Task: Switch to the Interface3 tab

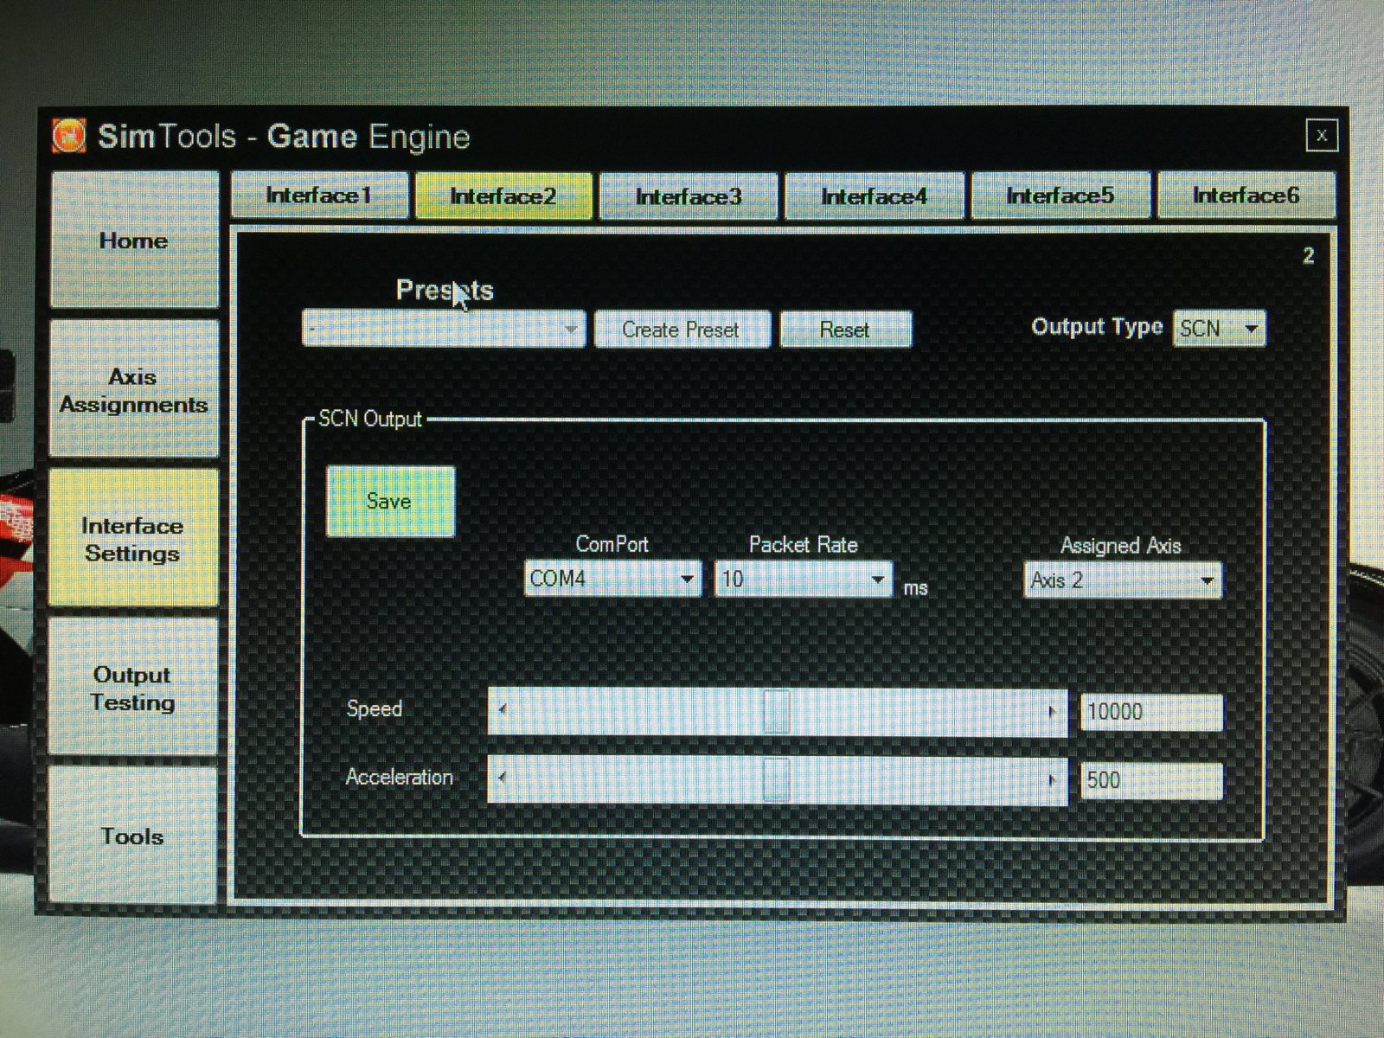Action: point(689,196)
